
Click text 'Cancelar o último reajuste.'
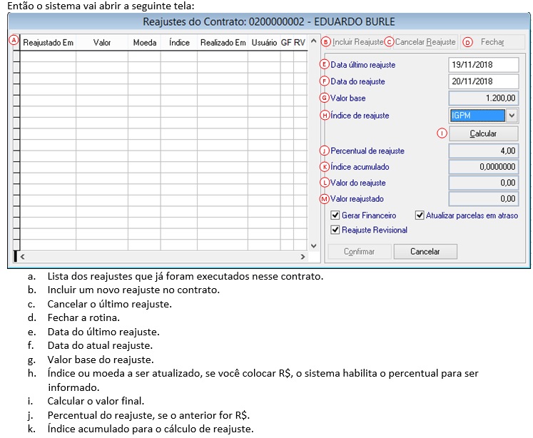point(109,304)
